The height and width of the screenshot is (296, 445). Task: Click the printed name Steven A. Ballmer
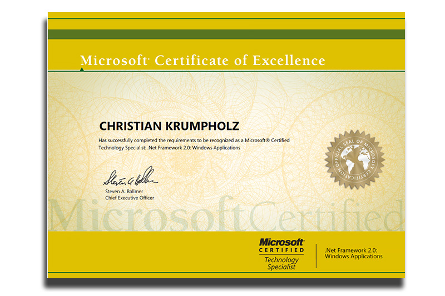pos(125,192)
